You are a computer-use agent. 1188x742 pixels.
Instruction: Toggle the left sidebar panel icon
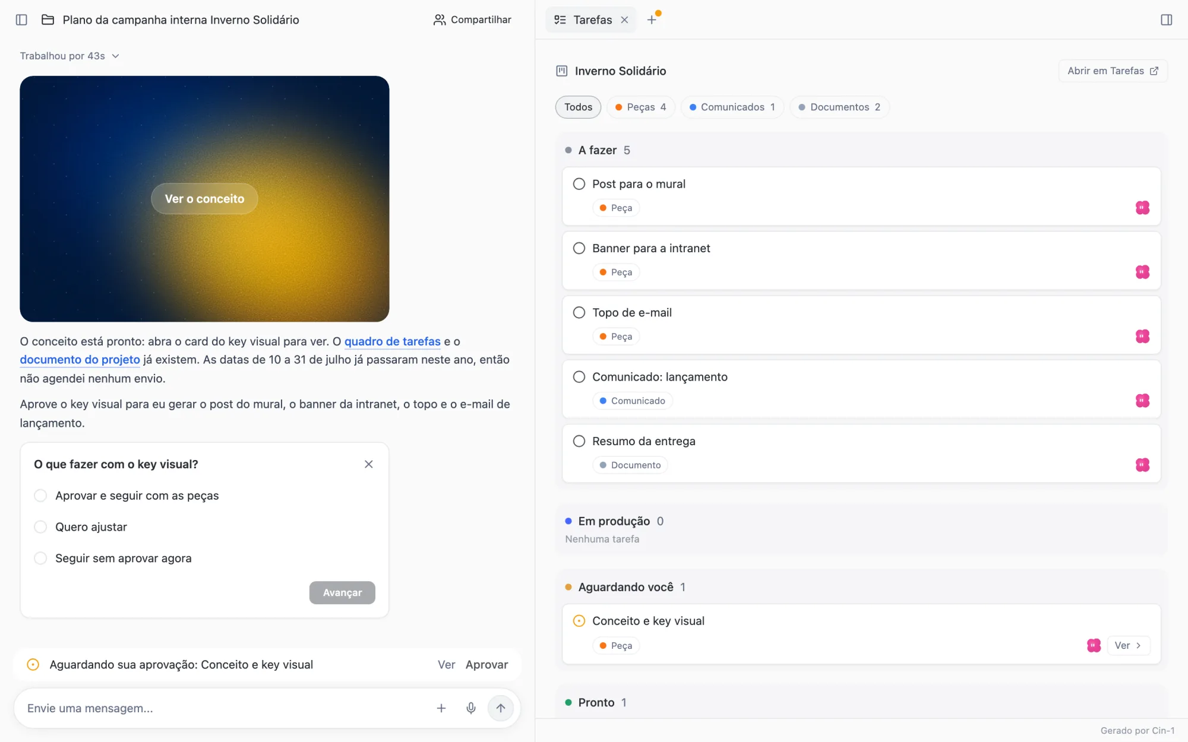pos(21,20)
